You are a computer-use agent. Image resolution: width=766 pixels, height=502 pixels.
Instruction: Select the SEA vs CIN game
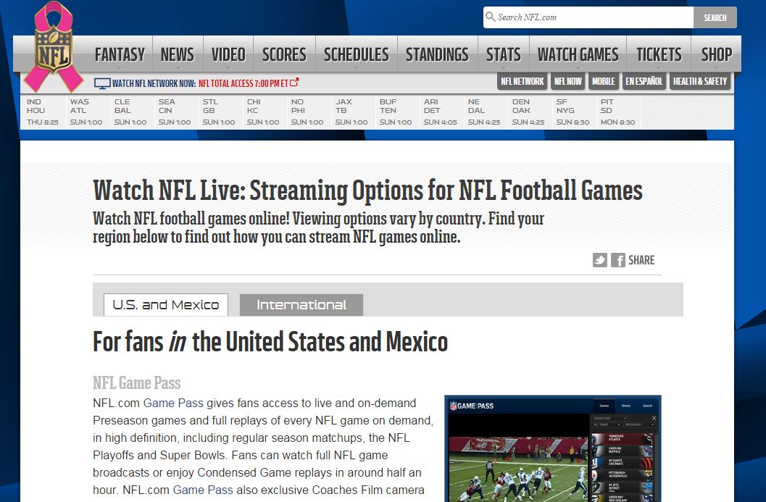(175, 112)
